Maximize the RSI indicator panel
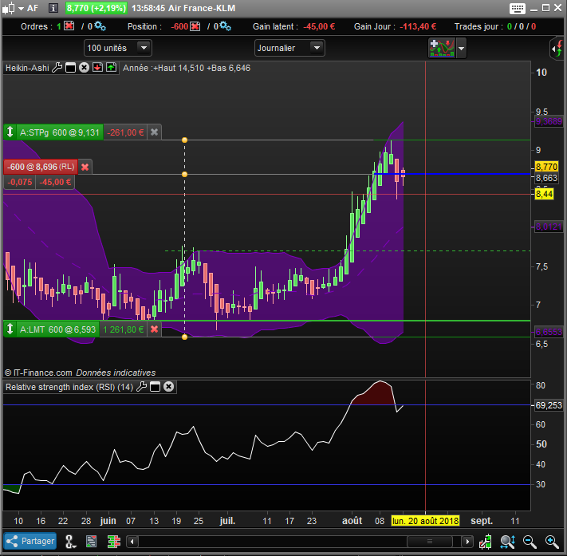Image resolution: width=567 pixels, height=556 pixels. (x=156, y=387)
